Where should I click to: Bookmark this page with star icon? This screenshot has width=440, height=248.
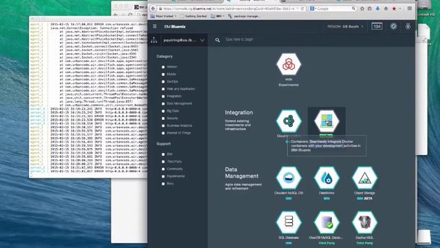click(362, 9)
